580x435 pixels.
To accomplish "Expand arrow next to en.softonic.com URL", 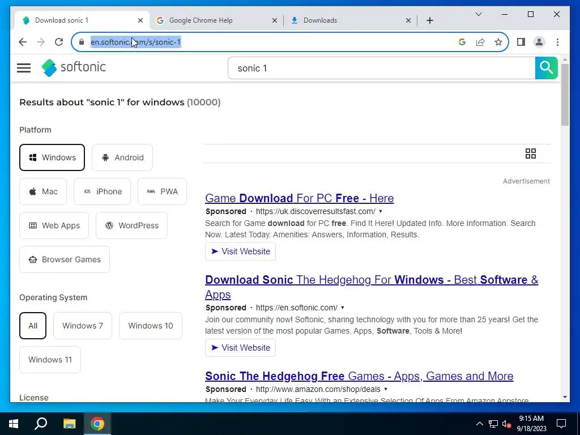I will [x=343, y=308].
